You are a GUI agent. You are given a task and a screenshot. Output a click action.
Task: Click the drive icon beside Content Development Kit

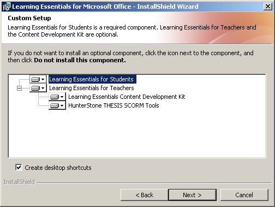point(55,97)
